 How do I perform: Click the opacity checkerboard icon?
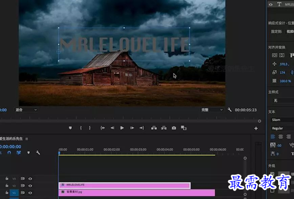274,81
